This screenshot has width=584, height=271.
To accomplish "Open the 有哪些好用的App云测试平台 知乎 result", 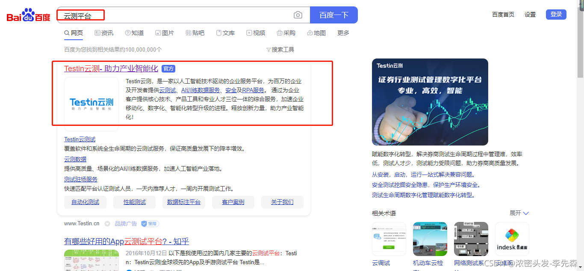I will (x=127, y=242).
